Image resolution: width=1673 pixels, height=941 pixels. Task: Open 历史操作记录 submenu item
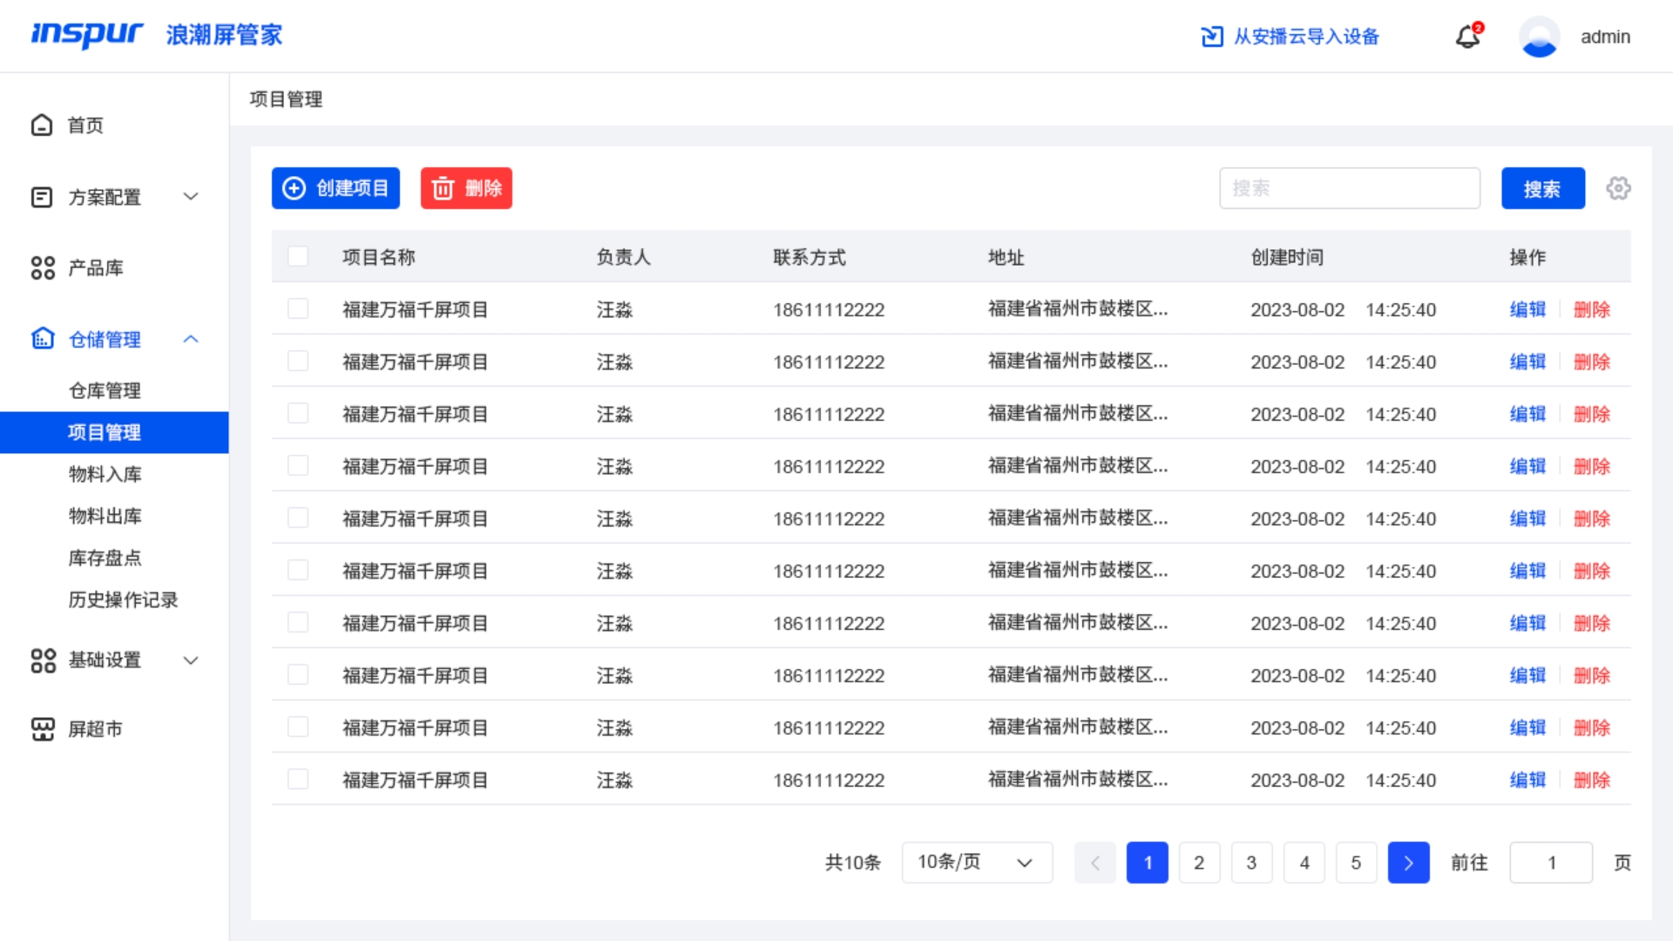click(x=114, y=599)
